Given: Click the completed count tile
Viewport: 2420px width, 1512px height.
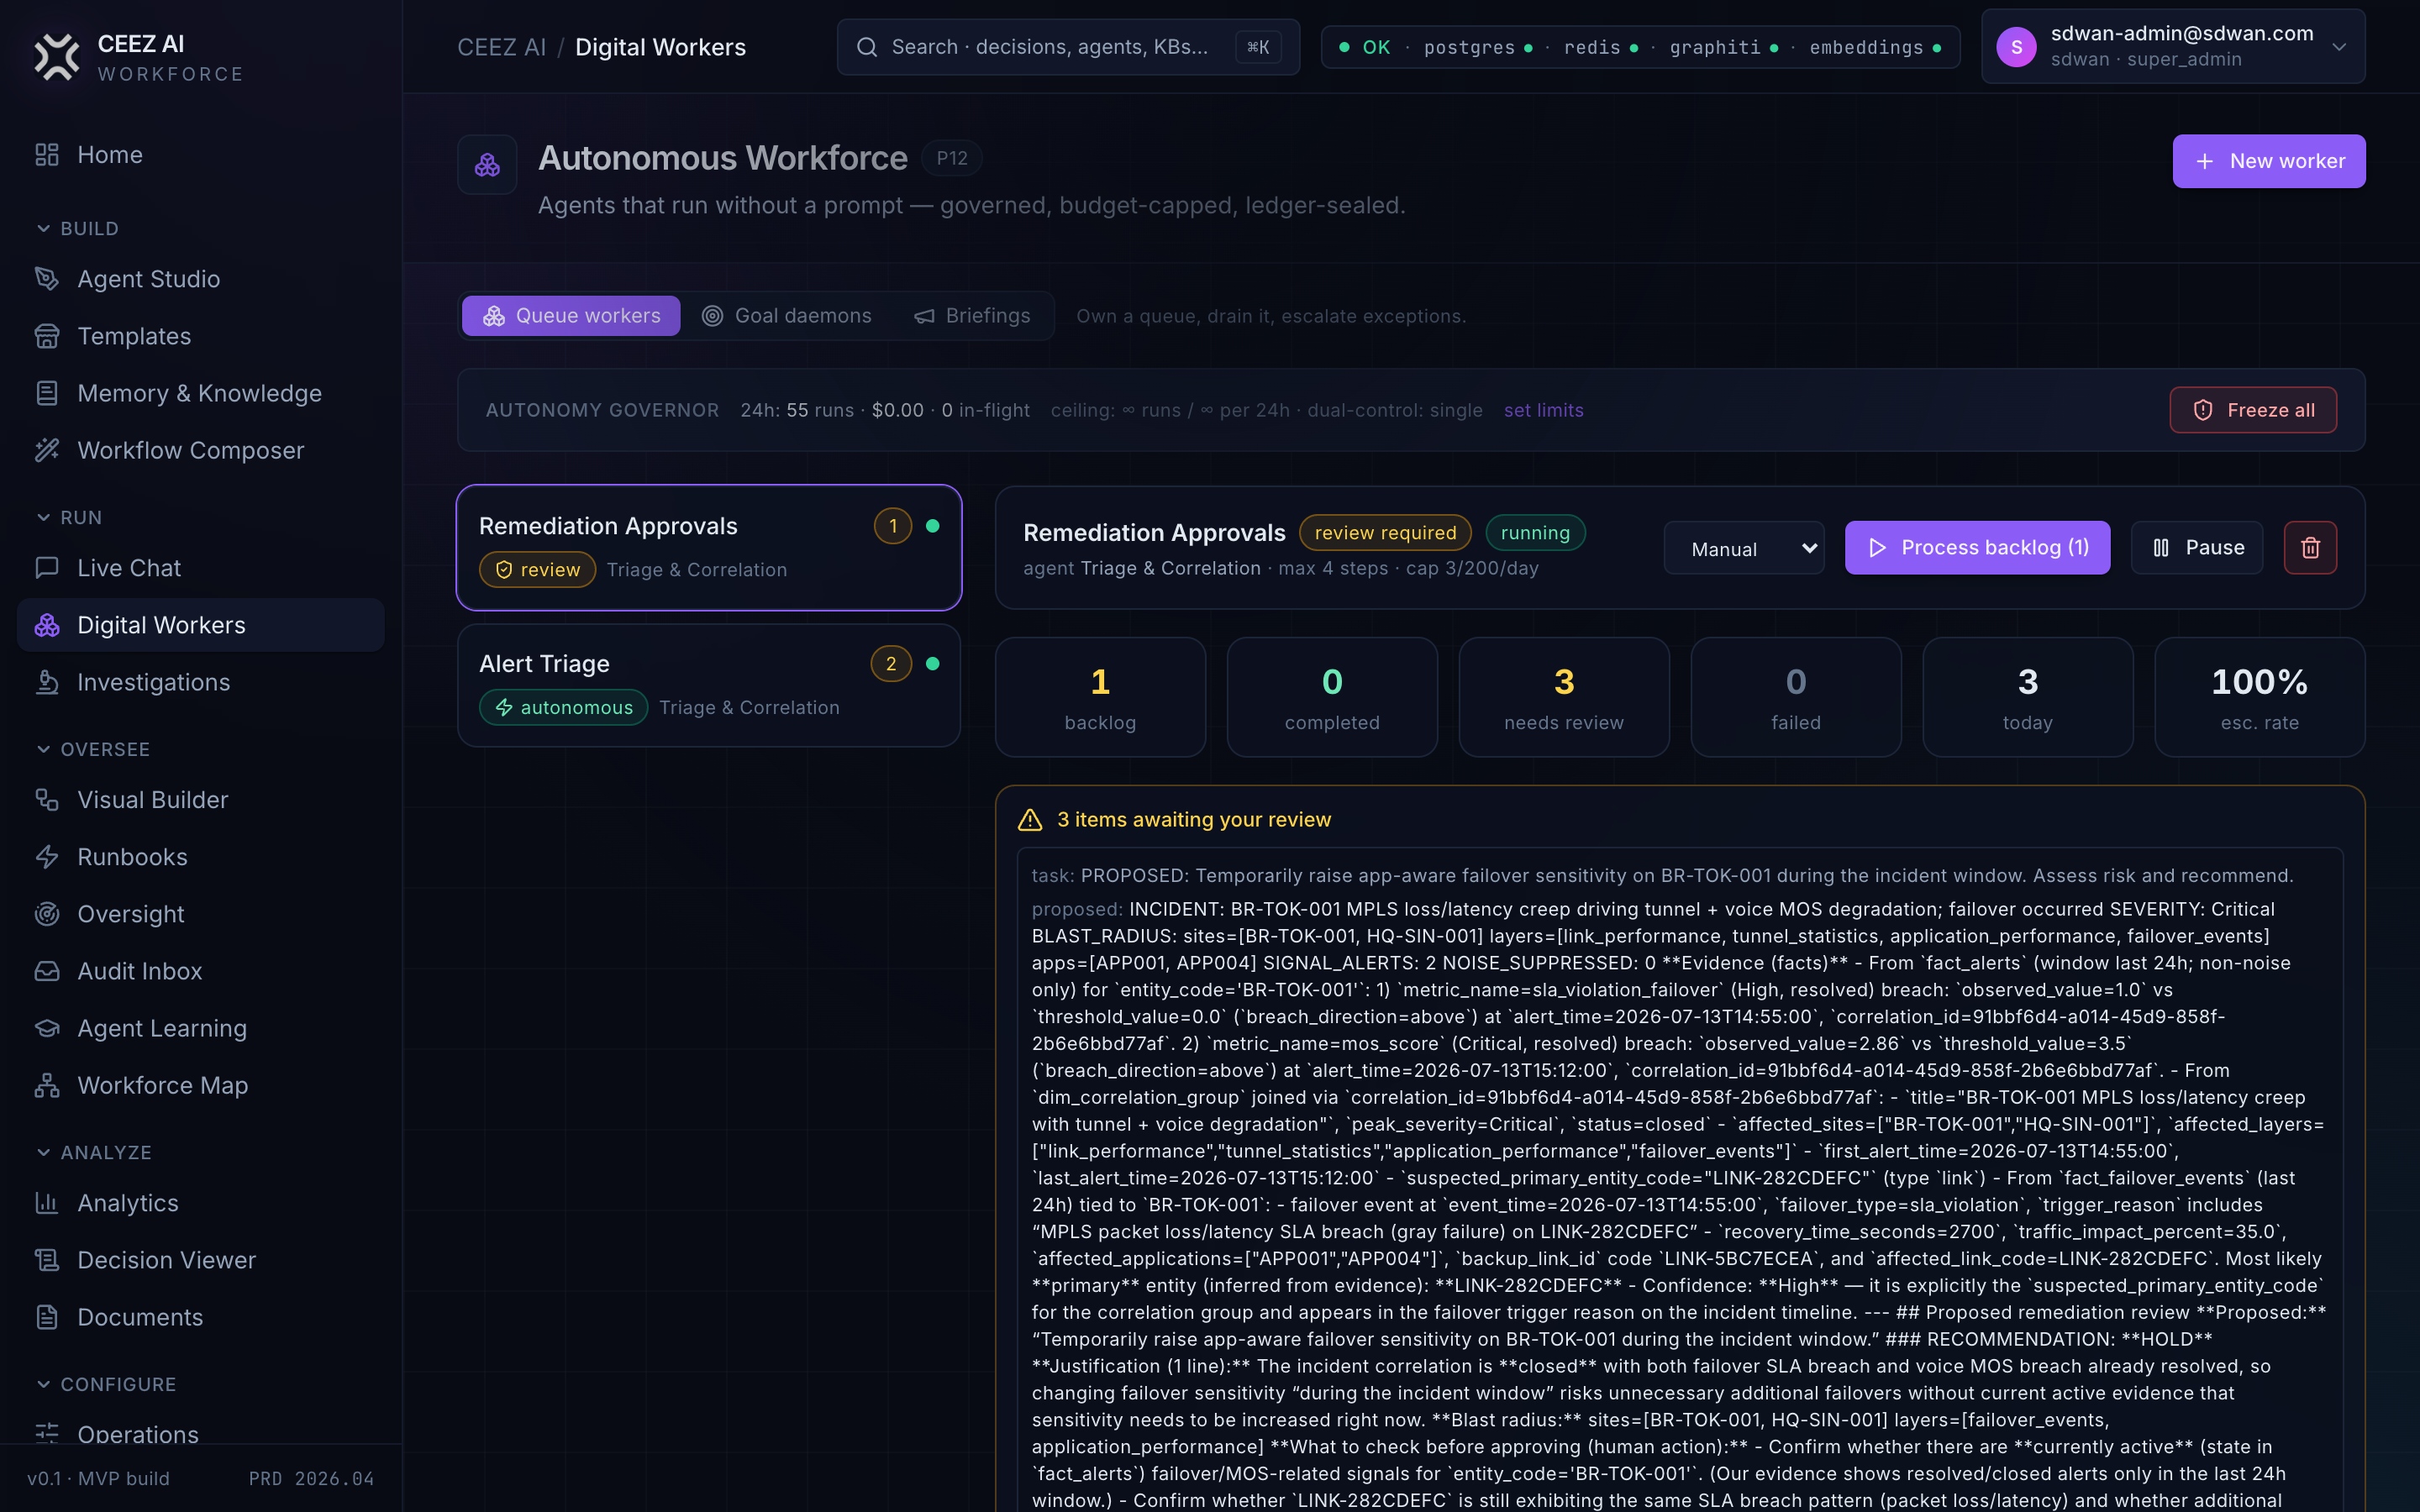Looking at the screenshot, I should [1332, 697].
